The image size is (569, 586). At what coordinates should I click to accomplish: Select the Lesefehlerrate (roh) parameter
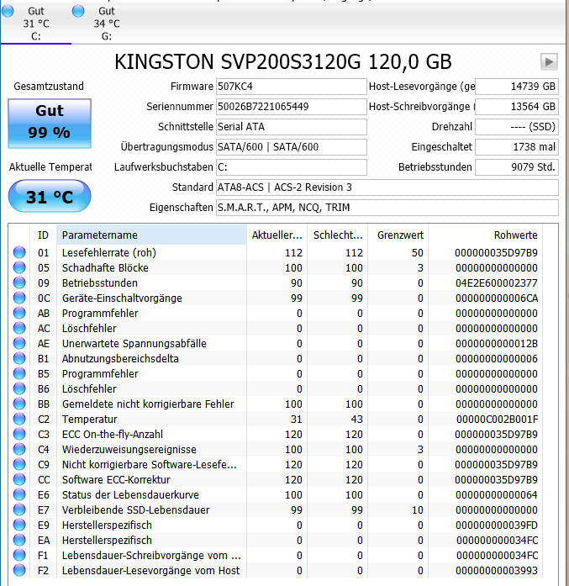108,252
